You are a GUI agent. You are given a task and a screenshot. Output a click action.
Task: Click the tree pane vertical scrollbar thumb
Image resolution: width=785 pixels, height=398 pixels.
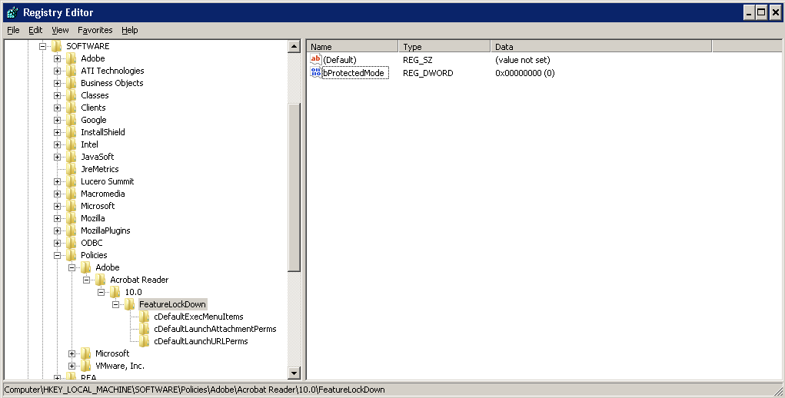(294, 187)
